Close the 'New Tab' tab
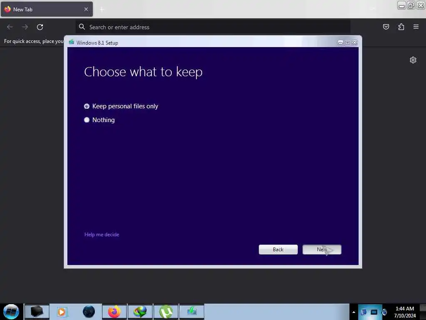 (x=86, y=9)
